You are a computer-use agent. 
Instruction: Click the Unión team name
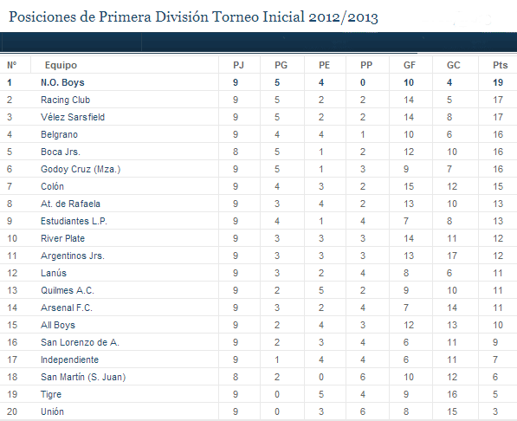pyautogui.click(x=52, y=411)
